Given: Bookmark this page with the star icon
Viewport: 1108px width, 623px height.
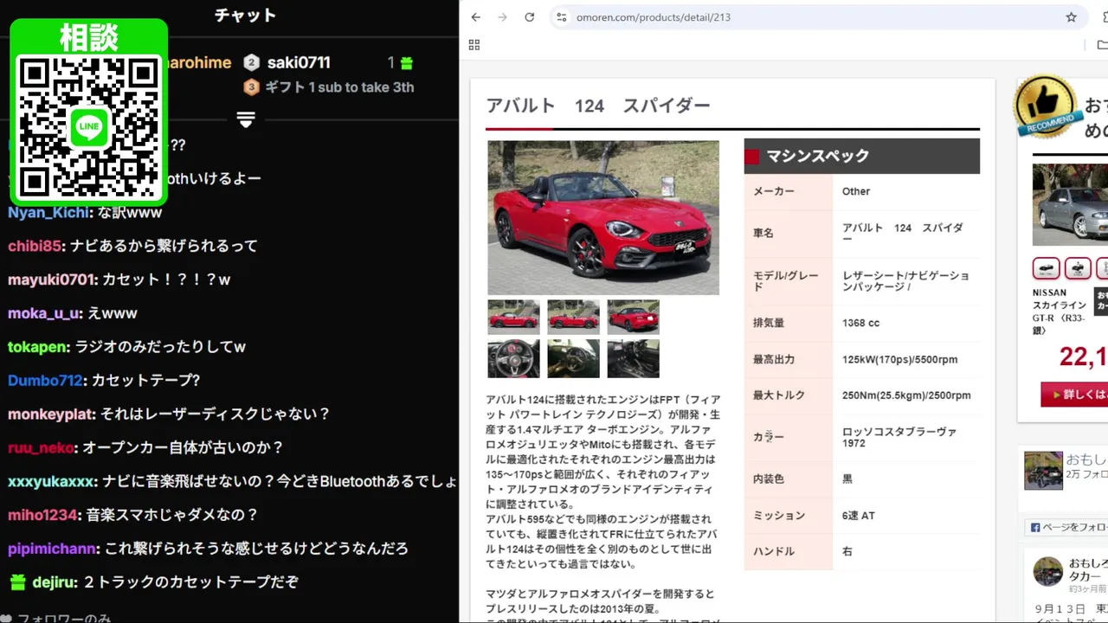Looking at the screenshot, I should [1071, 17].
